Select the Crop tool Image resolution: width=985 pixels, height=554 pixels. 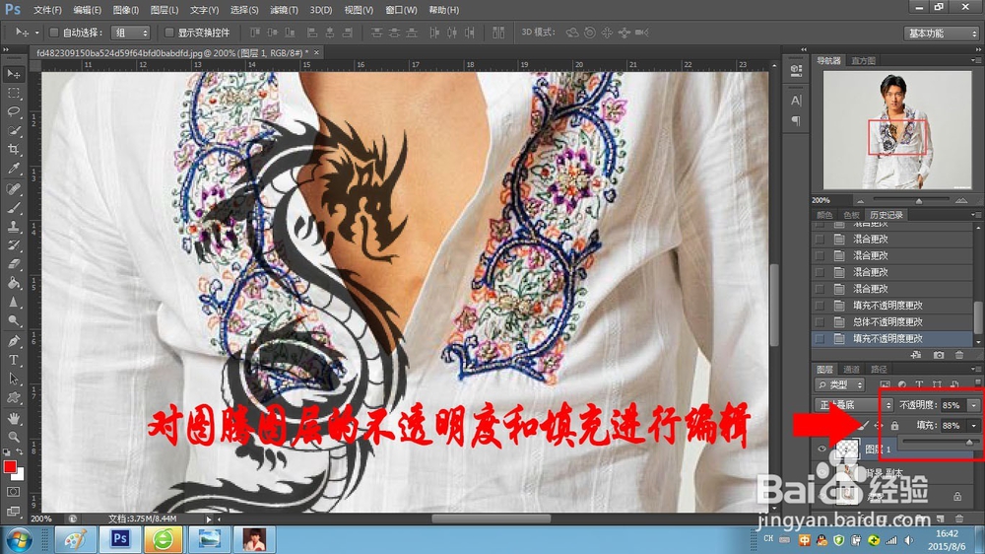(13, 150)
